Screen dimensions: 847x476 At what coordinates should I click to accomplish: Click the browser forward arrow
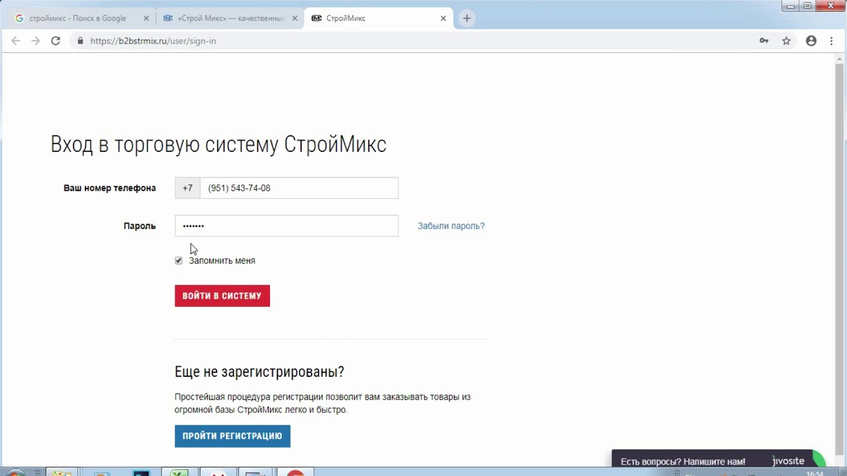(36, 41)
